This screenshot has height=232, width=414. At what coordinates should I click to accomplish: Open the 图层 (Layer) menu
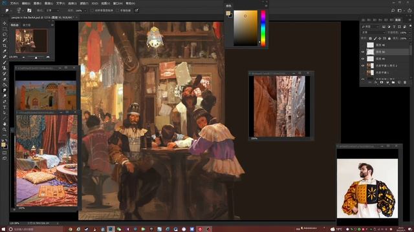pyautogui.click(x=49, y=3)
